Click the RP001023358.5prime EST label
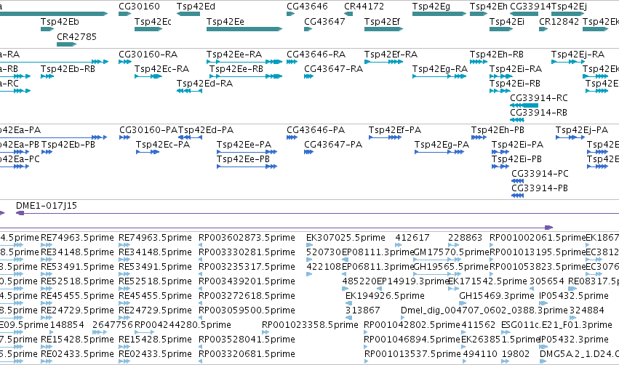Viewport: 619px width, 365px height. coord(310,325)
